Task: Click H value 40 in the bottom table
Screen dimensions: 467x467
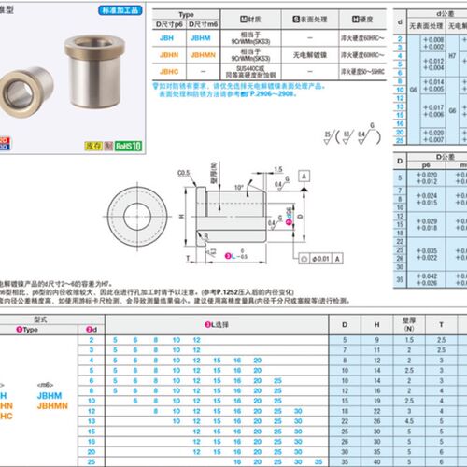Action: tap(376, 462)
